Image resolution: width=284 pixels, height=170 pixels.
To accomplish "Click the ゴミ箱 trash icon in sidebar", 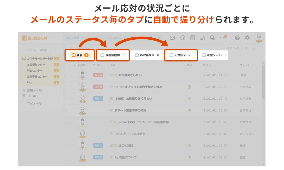I will point(24,96).
